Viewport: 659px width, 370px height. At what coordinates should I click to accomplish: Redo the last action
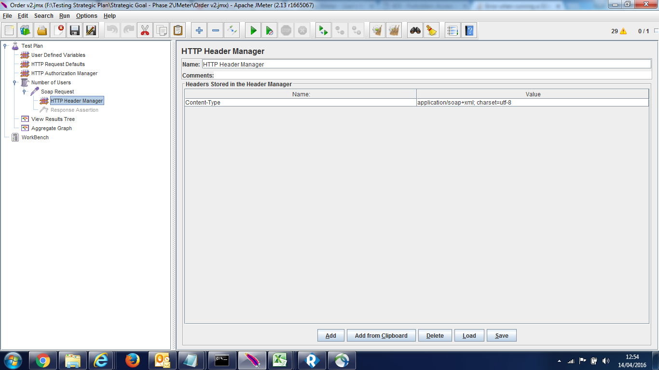128,31
